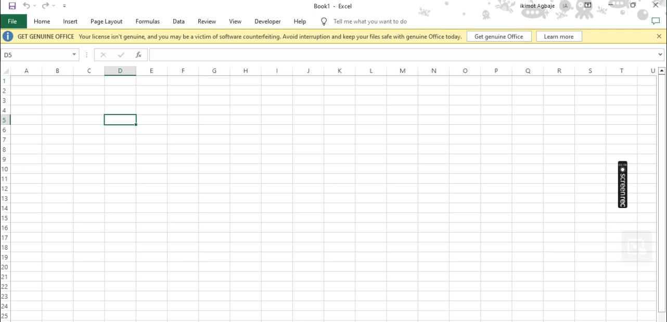Expand the formula bar with the chevron
667x322 pixels.
click(x=661, y=55)
